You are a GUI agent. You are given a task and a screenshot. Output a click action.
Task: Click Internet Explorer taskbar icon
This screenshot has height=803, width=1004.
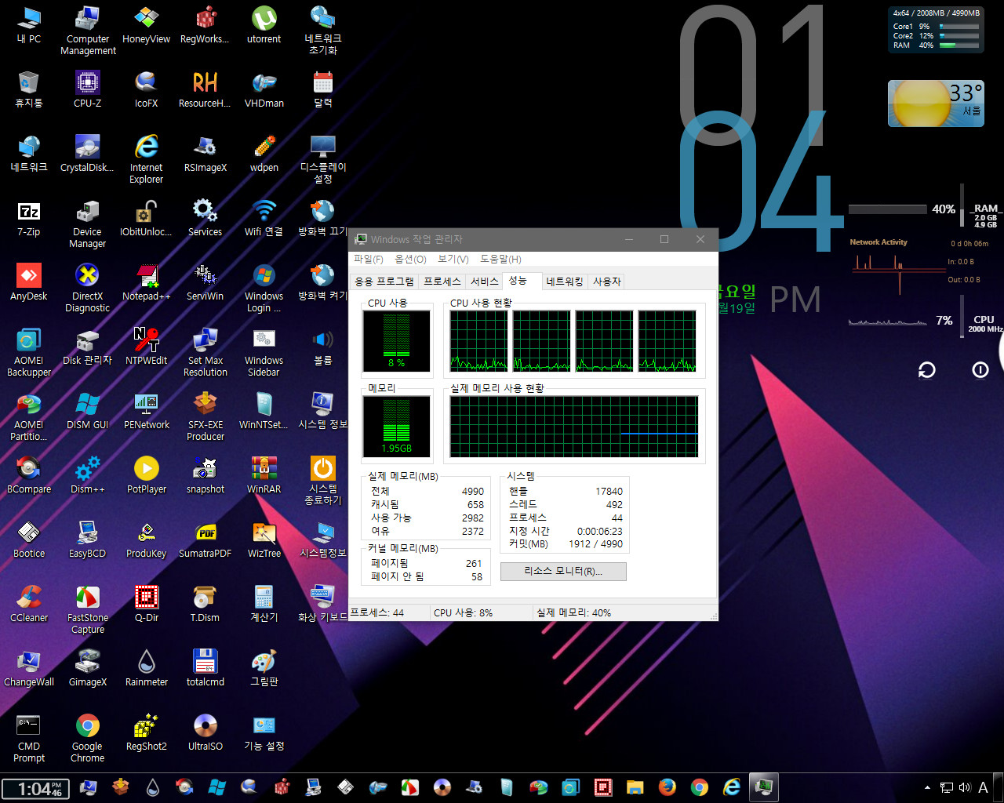(731, 787)
